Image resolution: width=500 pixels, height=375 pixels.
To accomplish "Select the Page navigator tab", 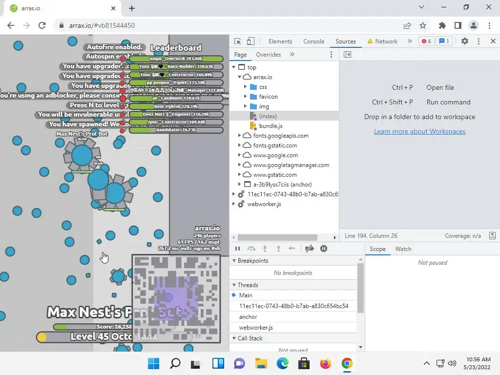I will pos(240,55).
